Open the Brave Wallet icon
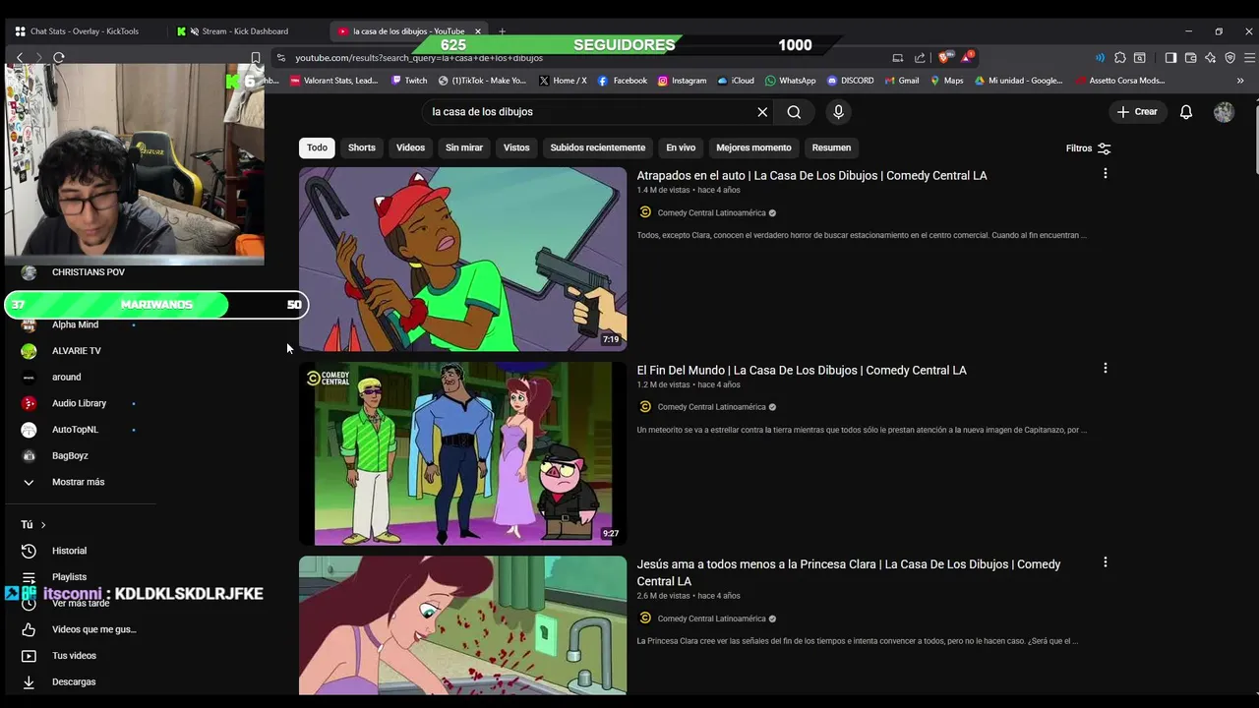 pyautogui.click(x=1190, y=58)
